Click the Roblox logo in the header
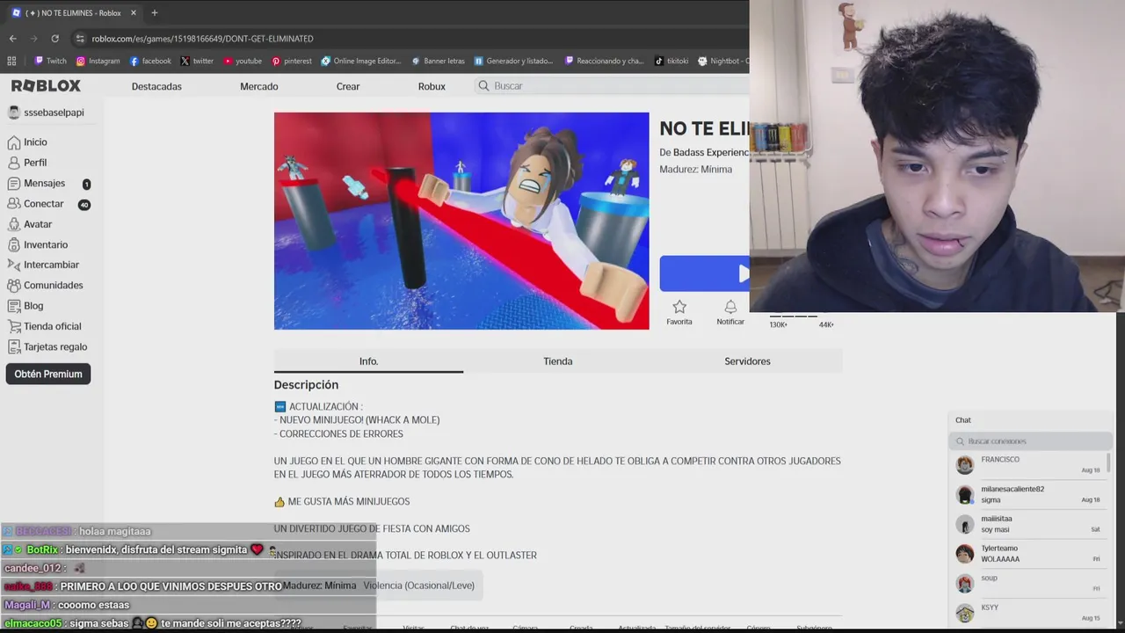Image resolution: width=1125 pixels, height=633 pixels. 46,85
